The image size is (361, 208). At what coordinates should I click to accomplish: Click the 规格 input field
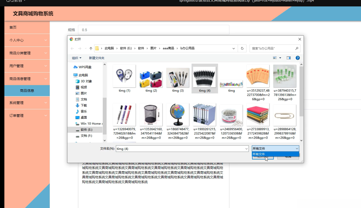(x=154, y=30)
